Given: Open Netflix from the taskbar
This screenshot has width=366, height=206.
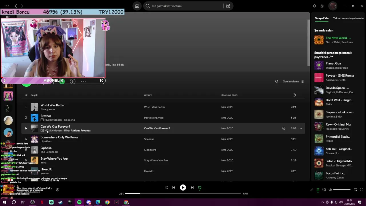Looking at the screenshot, I should (42, 202).
